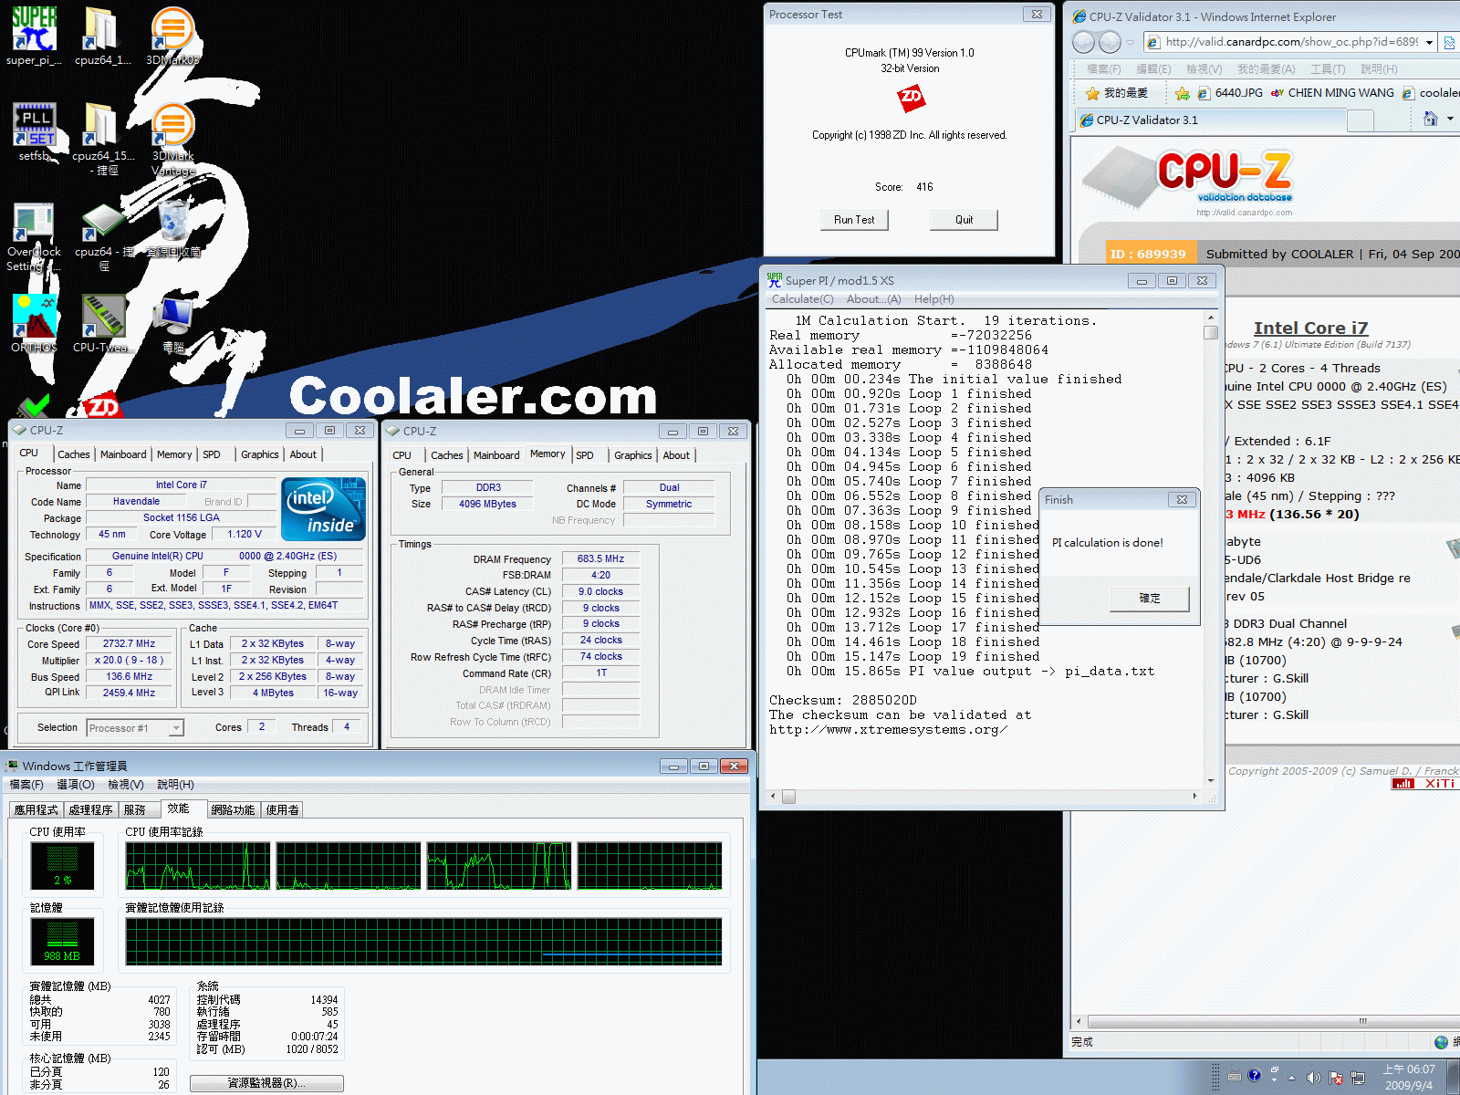Viewport: 1460px width, 1095px height.
Task: Click the IE new tab button
Action: (1361, 120)
